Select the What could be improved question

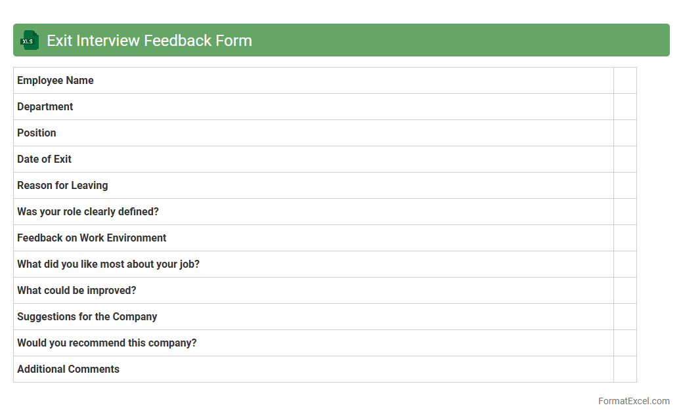click(77, 291)
